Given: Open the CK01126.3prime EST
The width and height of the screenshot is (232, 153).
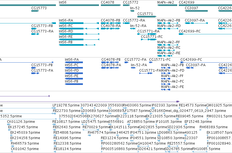Looking at the screenshot, I should tap(21, 122).
